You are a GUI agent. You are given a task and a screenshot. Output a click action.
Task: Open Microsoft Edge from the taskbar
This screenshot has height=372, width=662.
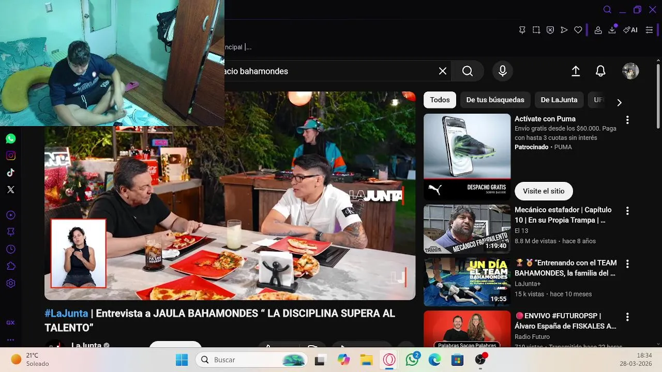point(434,360)
